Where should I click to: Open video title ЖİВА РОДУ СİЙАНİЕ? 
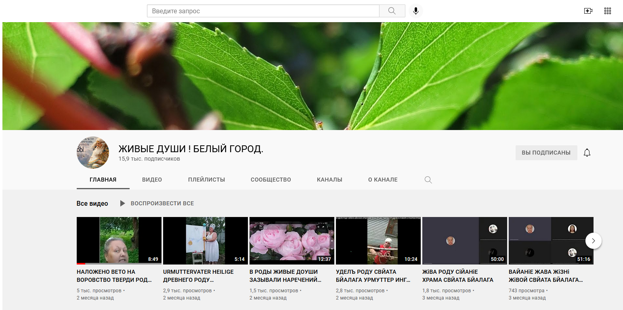tap(458, 276)
